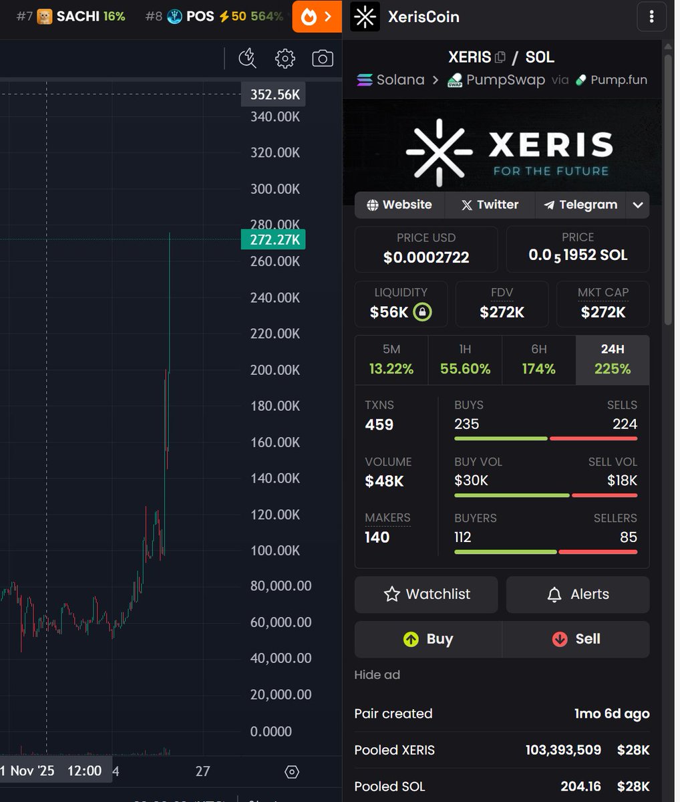
Task: Click the Buyers versus Sellers ratio bar
Action: [546, 552]
